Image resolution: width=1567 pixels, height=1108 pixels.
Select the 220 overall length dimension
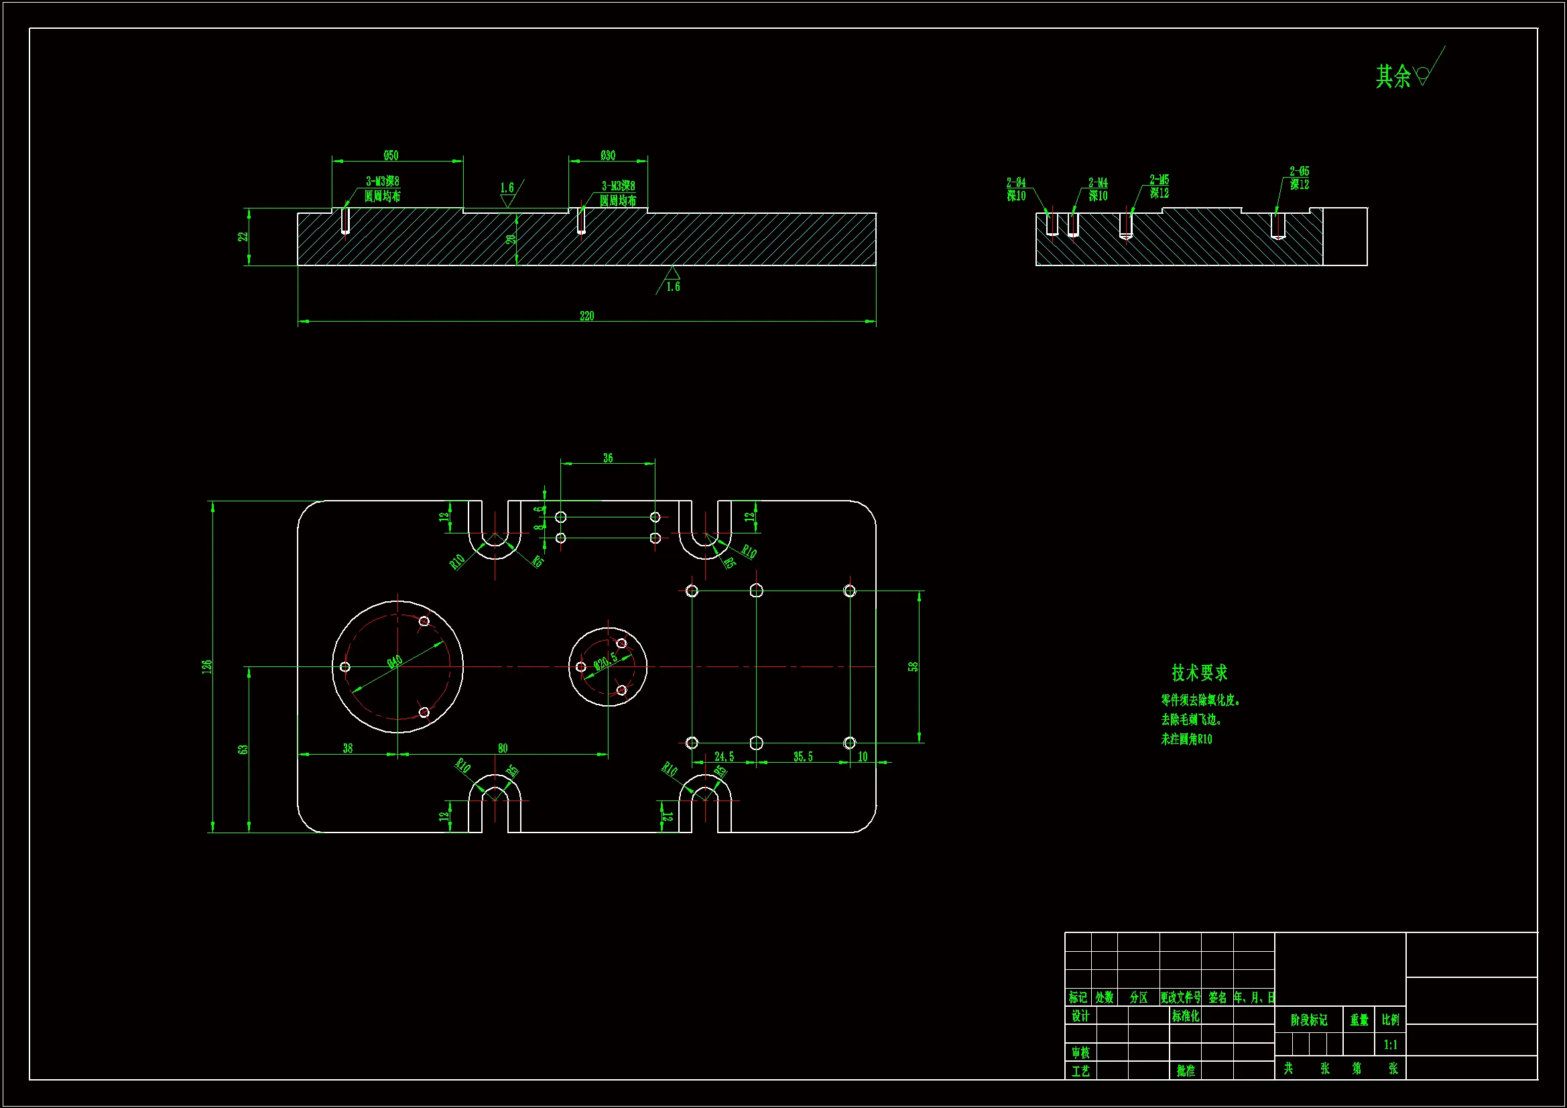point(586,316)
